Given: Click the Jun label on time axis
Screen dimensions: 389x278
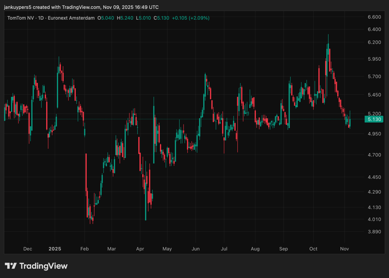Looking at the screenshot, I should pyautogui.click(x=195, y=249).
